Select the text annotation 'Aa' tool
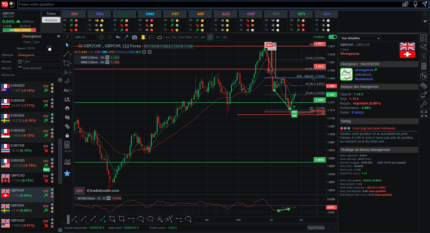430x233 pixels. pos(67,90)
